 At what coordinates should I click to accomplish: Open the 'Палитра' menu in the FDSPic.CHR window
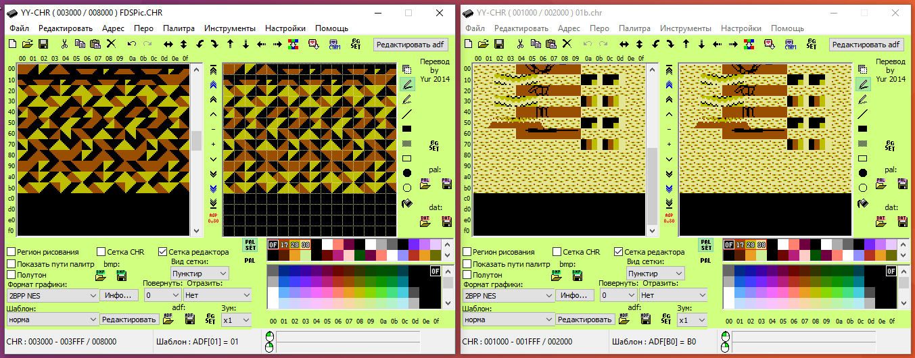click(179, 28)
